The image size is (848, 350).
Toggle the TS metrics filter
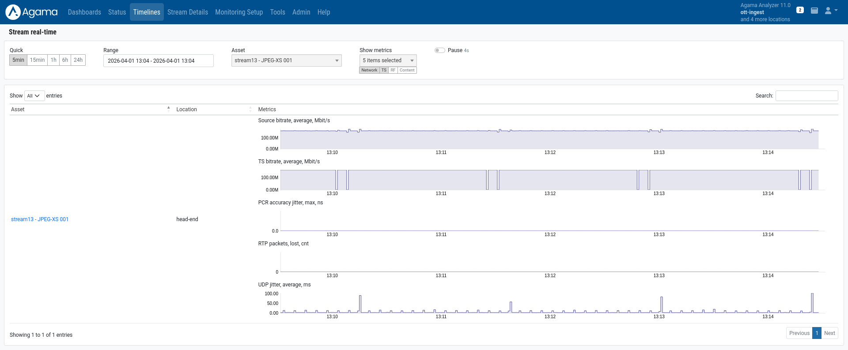[384, 70]
